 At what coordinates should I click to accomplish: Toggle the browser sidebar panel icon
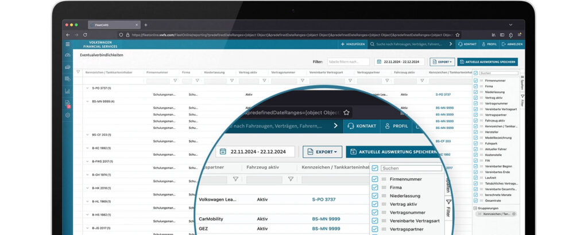coord(502,34)
